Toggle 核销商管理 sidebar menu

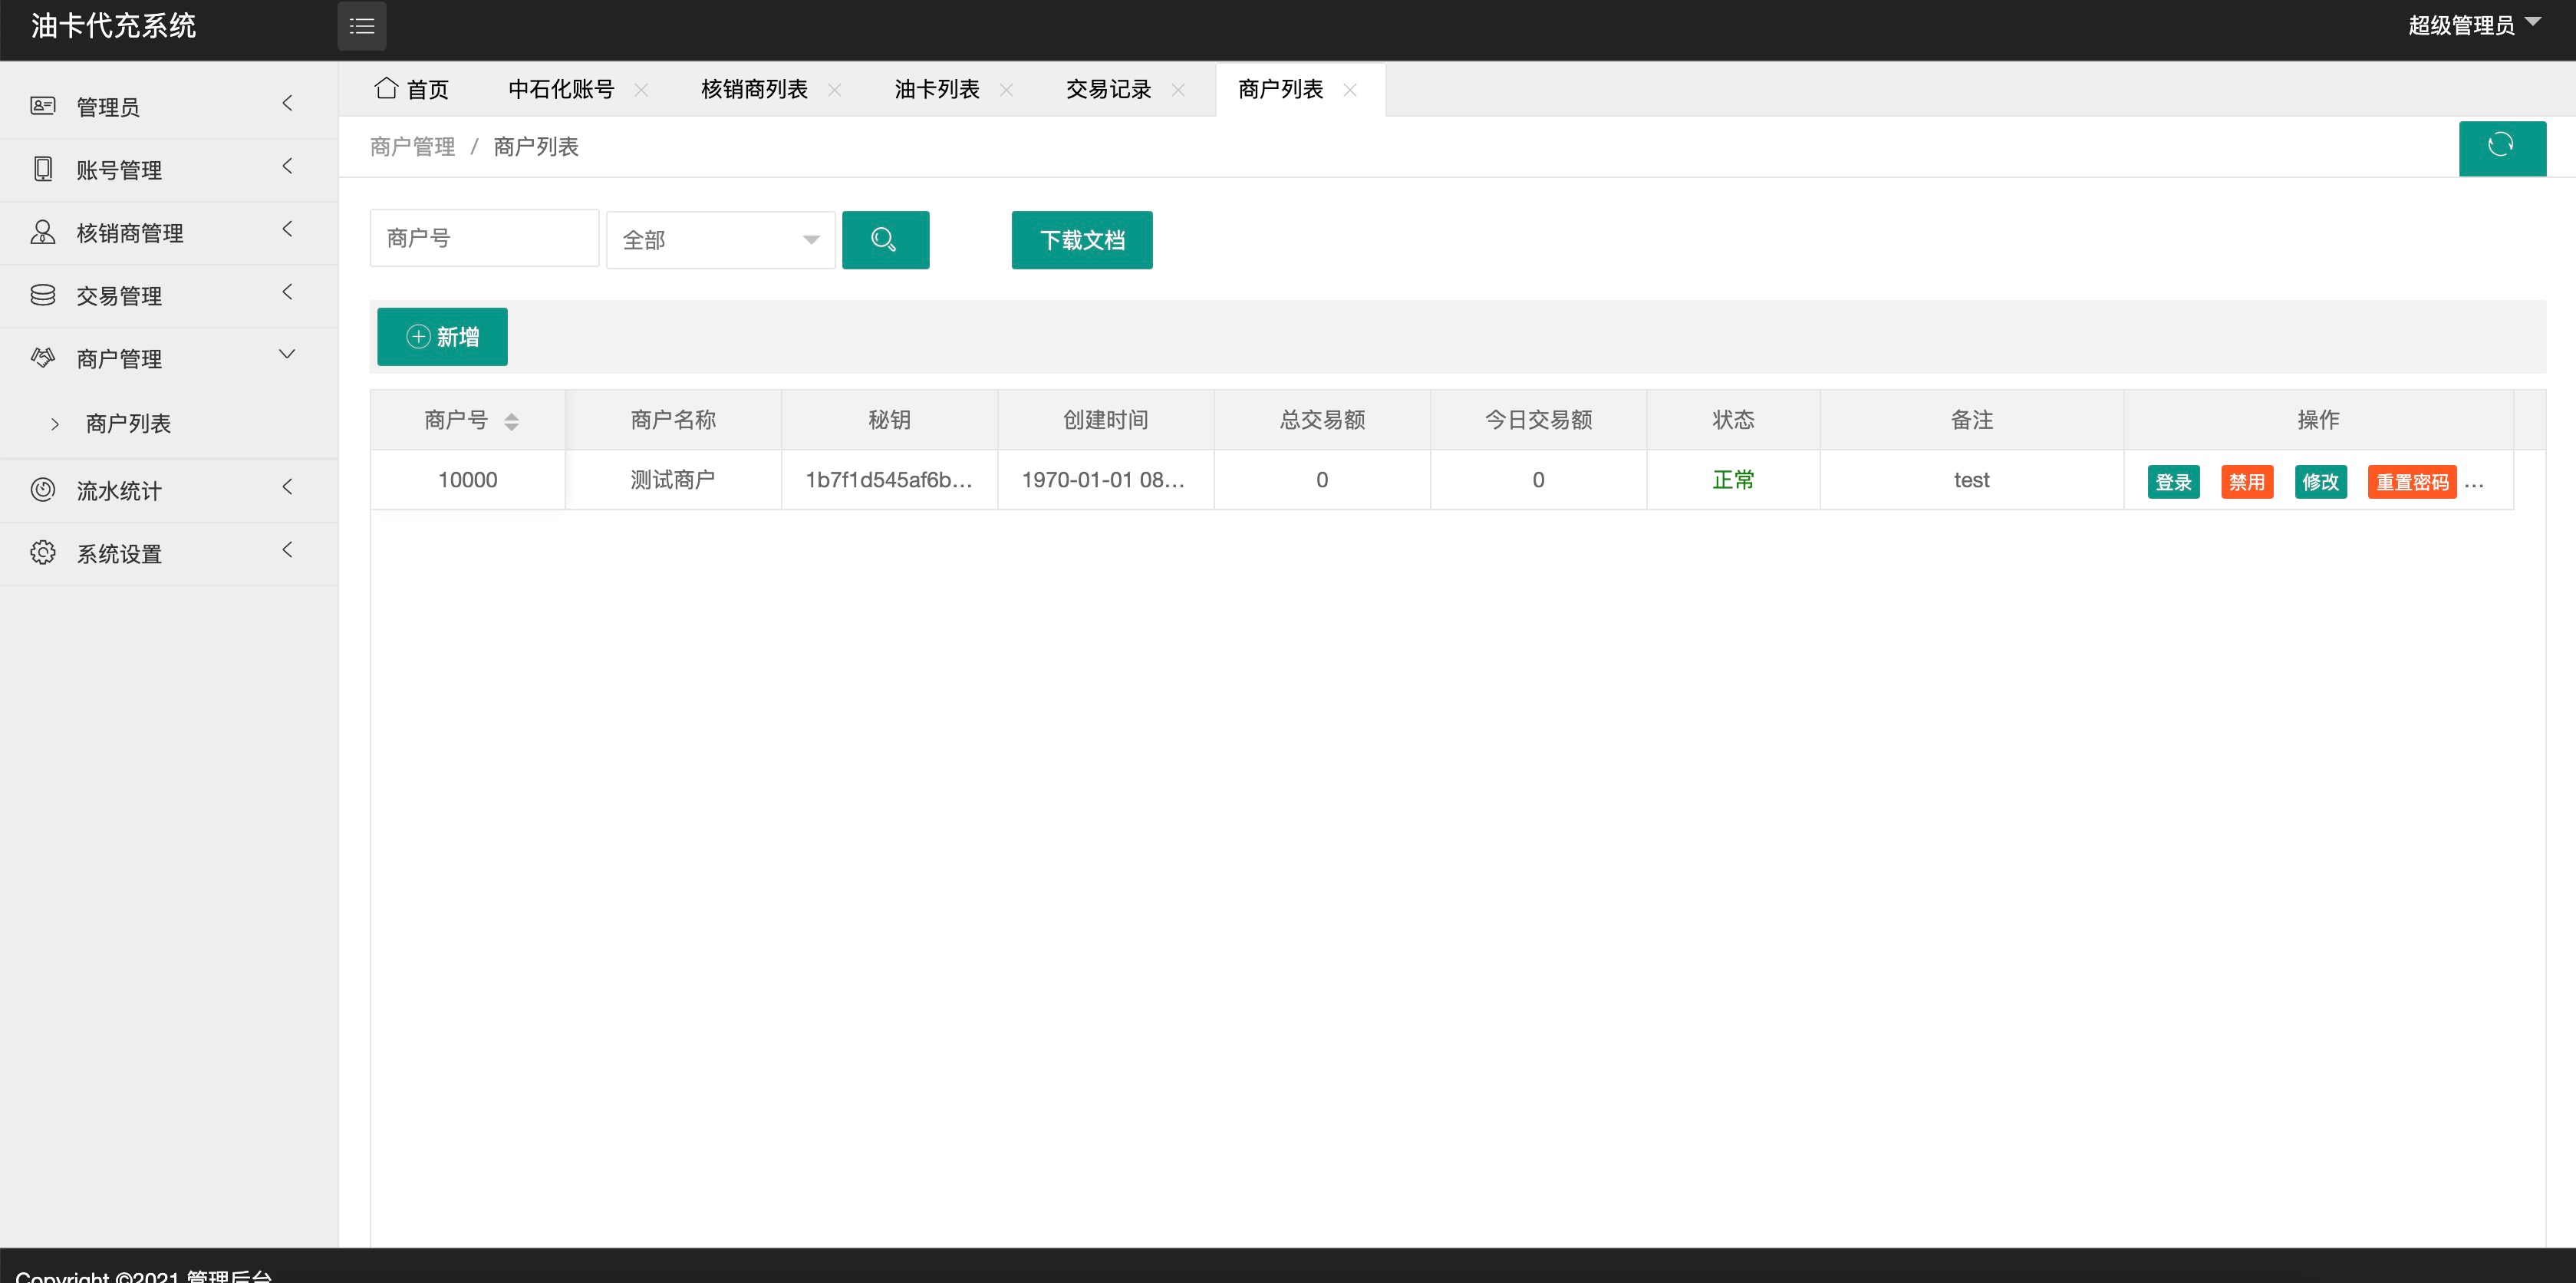(160, 233)
